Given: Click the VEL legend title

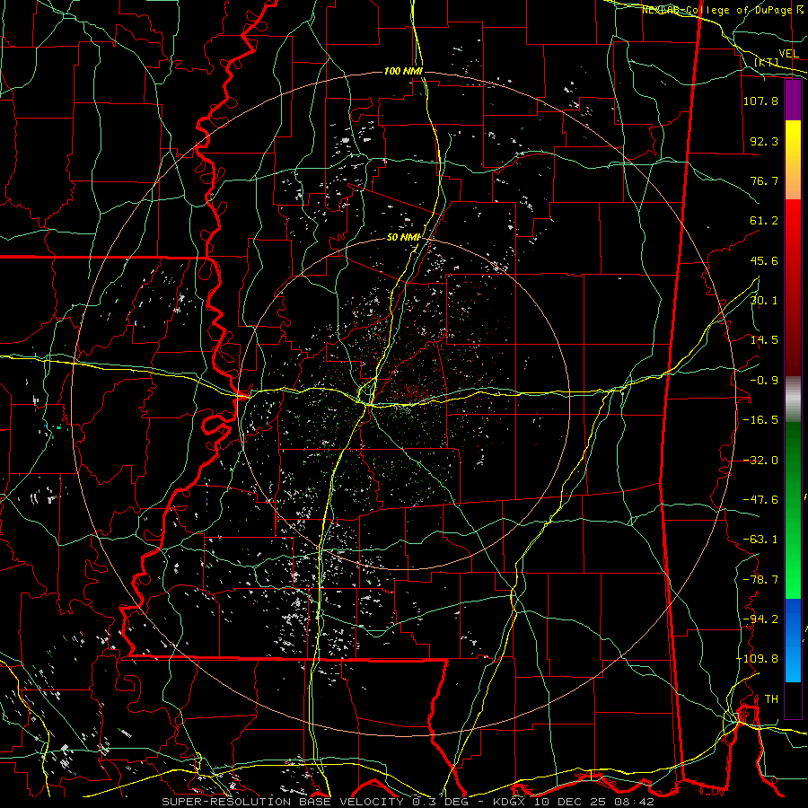Looking at the screenshot, I should click(788, 54).
